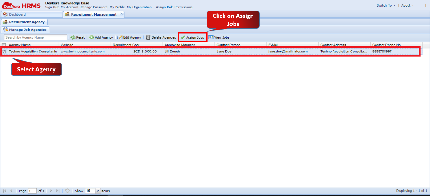Uncheck Techno Acquisition Consultants row checkbox
Screen dimensions: 430x196
tap(4, 52)
